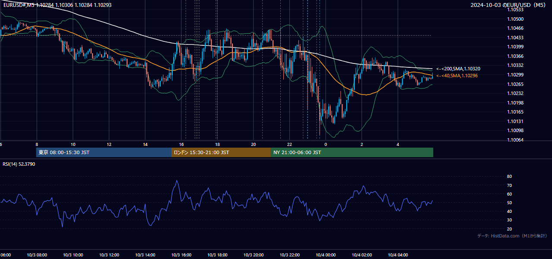Click hour label 18 under the price chart
Screen dimensions: 552x259
pyautogui.click(x=217, y=144)
